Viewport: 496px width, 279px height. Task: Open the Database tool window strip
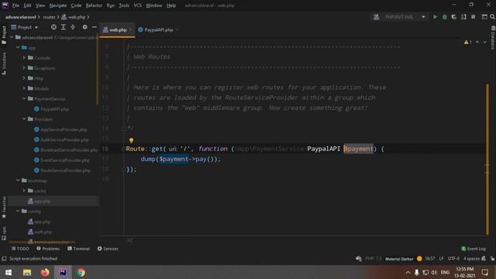493,38
